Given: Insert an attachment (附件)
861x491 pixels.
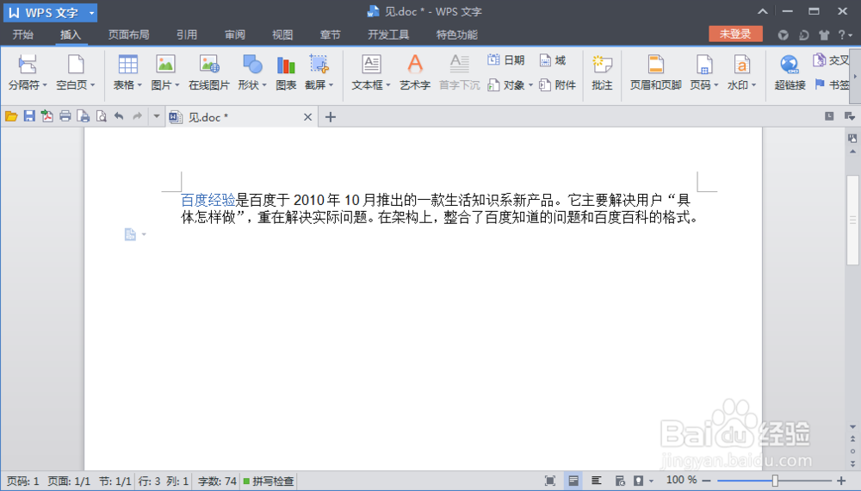Looking at the screenshot, I should [557, 85].
